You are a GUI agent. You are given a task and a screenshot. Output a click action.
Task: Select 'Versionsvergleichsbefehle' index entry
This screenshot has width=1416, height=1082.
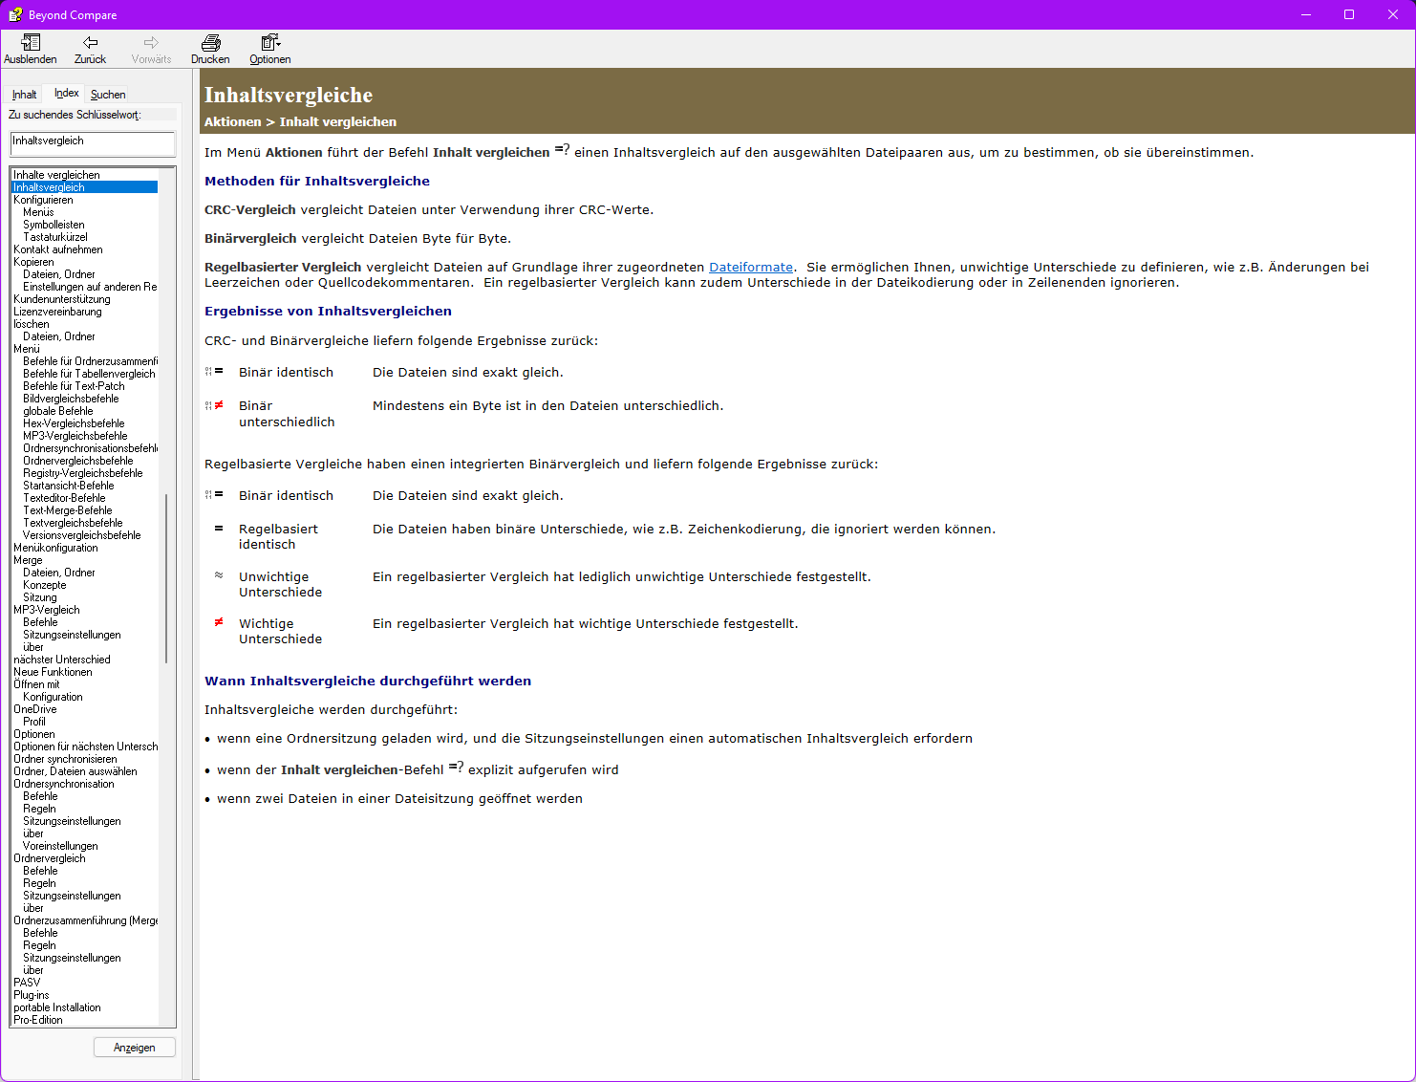click(x=82, y=535)
